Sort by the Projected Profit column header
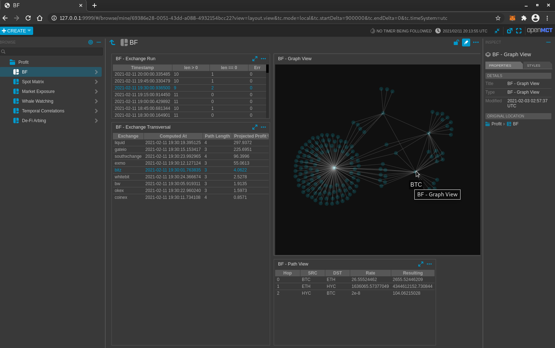555x348 pixels. pyautogui.click(x=250, y=136)
